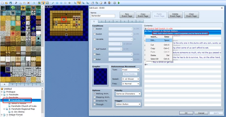This screenshot has height=117, width=226.
Task: Set map zoom to 1/8 scale
Action: (x=87, y=3)
